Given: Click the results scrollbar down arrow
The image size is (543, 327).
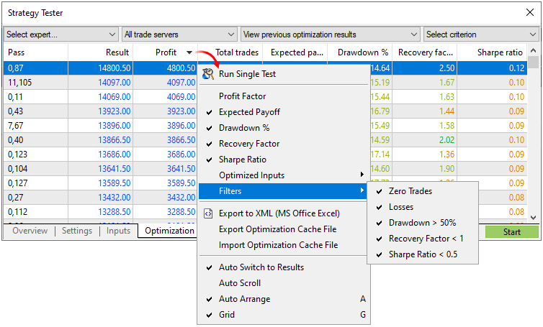Looking at the screenshot, I should click(x=534, y=218).
